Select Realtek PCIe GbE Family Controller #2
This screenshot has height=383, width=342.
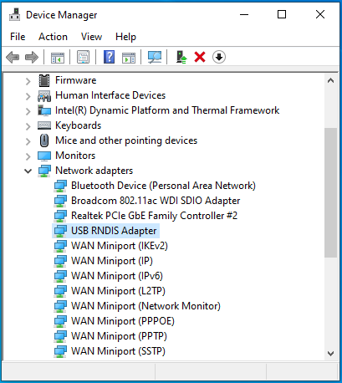(154, 216)
